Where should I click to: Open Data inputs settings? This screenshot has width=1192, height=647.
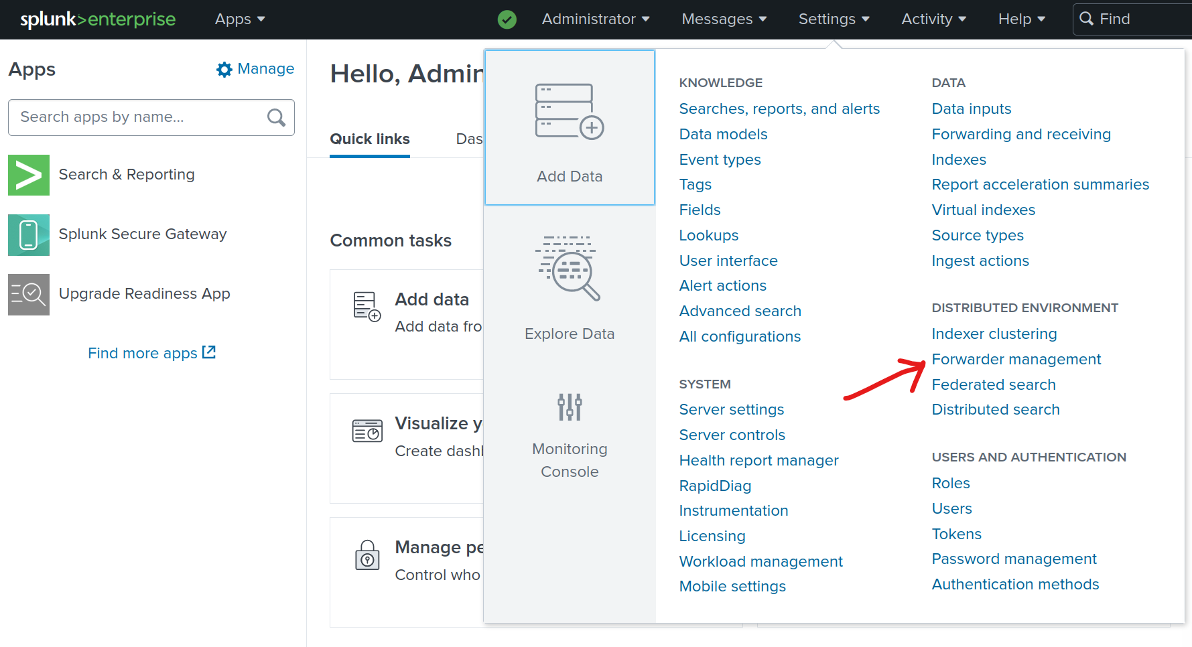coord(971,109)
